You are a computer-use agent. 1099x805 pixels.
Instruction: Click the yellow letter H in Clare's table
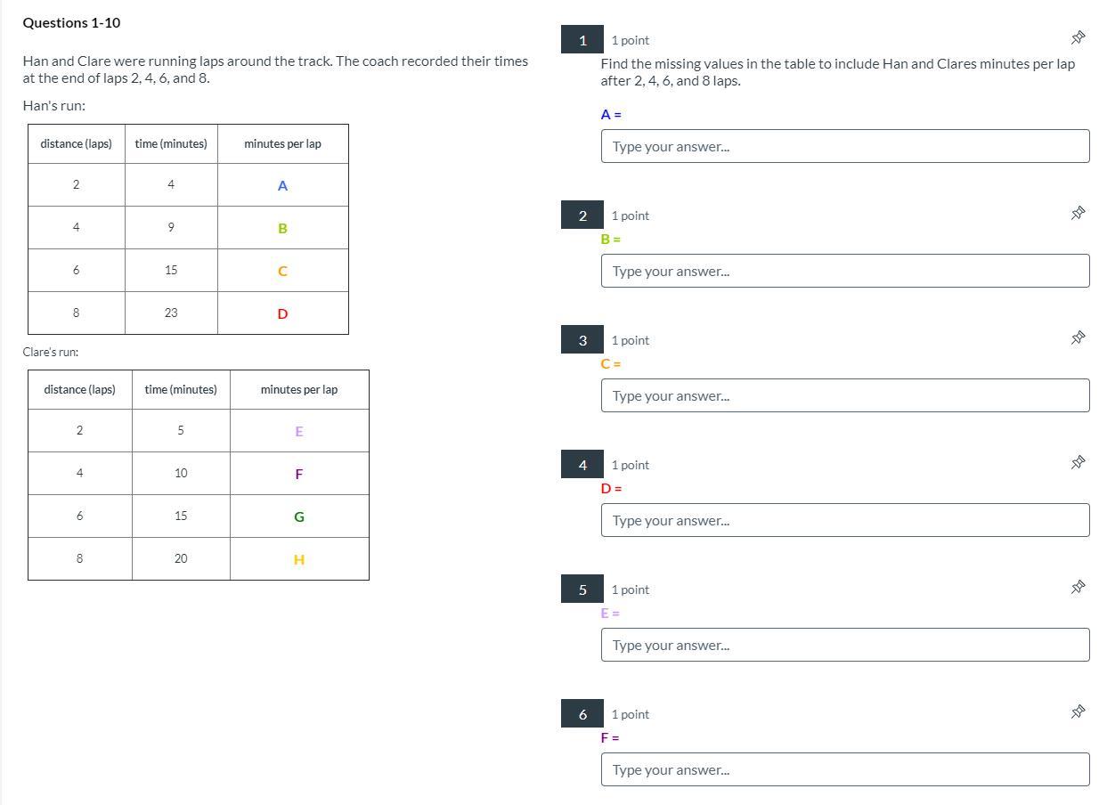299,559
